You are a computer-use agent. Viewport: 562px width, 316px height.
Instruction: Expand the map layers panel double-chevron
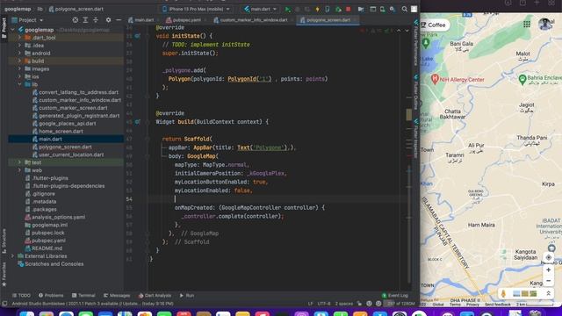[x=548, y=293]
